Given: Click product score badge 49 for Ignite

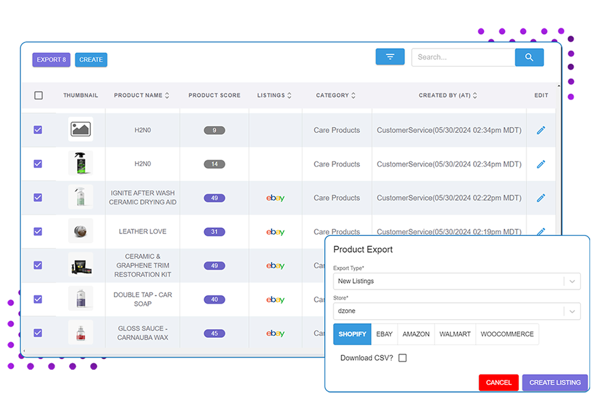Looking at the screenshot, I should [214, 198].
